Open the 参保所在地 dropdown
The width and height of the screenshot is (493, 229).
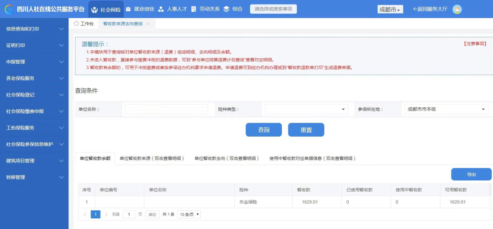click(446, 109)
